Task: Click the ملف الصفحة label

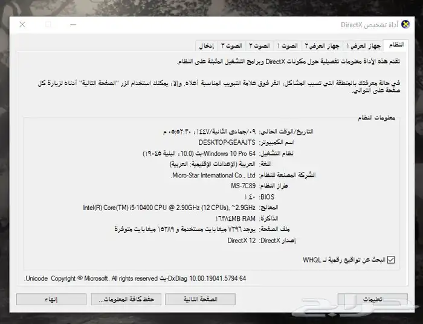Action: pyautogui.click(x=274, y=229)
